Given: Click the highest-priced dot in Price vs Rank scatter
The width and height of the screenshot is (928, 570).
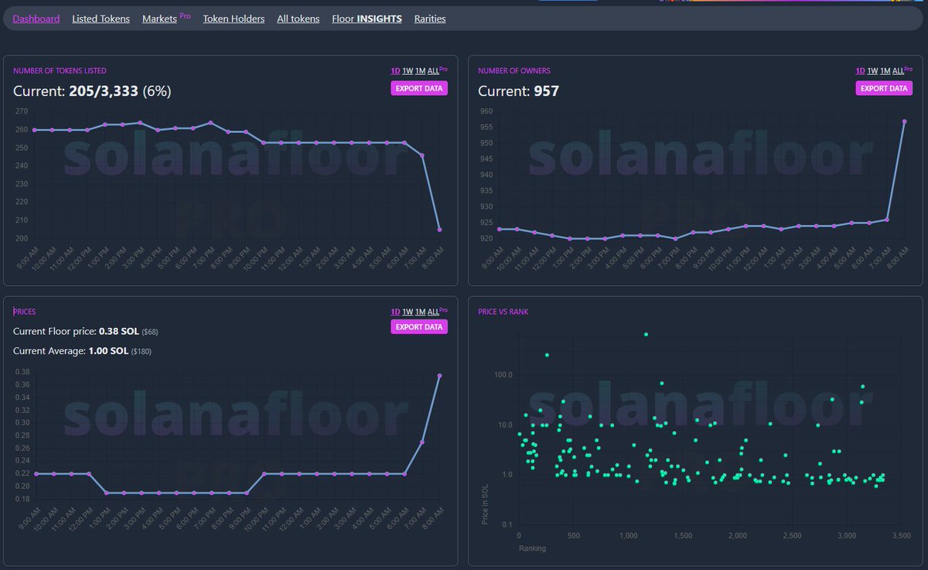Looking at the screenshot, I should click(x=646, y=334).
